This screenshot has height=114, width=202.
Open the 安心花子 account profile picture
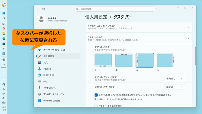click(x=41, y=19)
